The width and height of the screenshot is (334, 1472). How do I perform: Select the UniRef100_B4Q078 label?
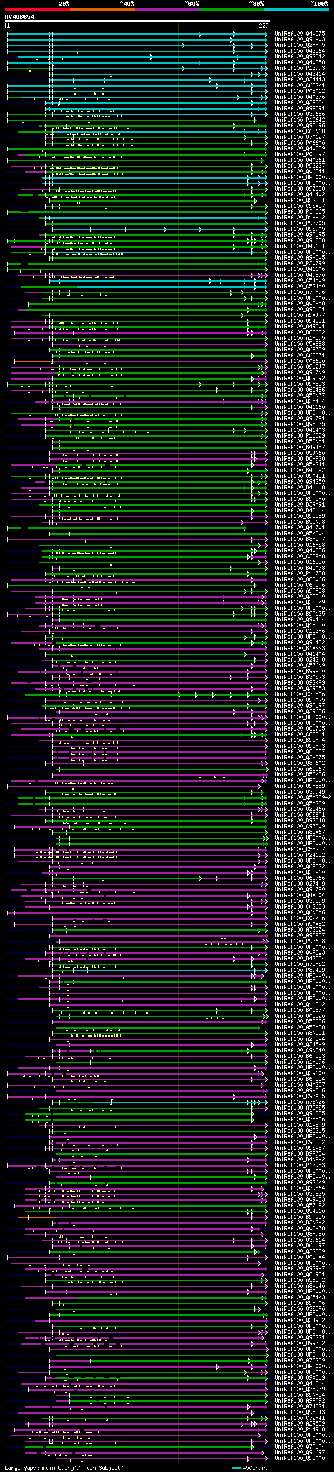coord(299,568)
